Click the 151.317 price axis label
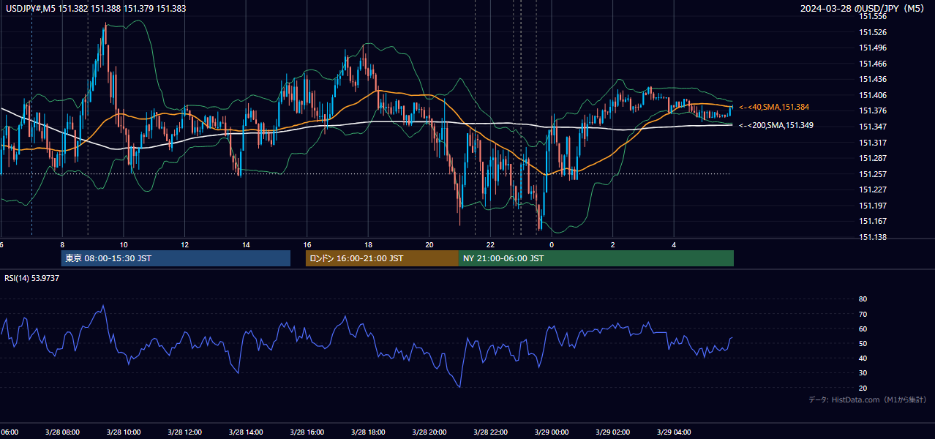Screen dimensions: 935x439 (873, 143)
